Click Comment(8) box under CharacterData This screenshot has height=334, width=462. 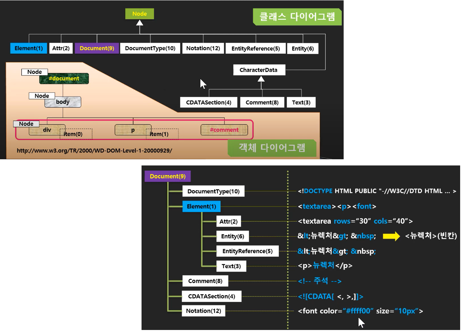[x=262, y=102]
